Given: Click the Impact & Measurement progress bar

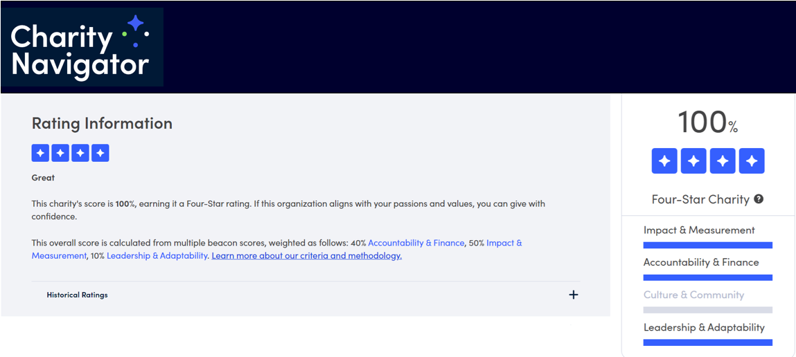Looking at the screenshot, I should coord(707,245).
